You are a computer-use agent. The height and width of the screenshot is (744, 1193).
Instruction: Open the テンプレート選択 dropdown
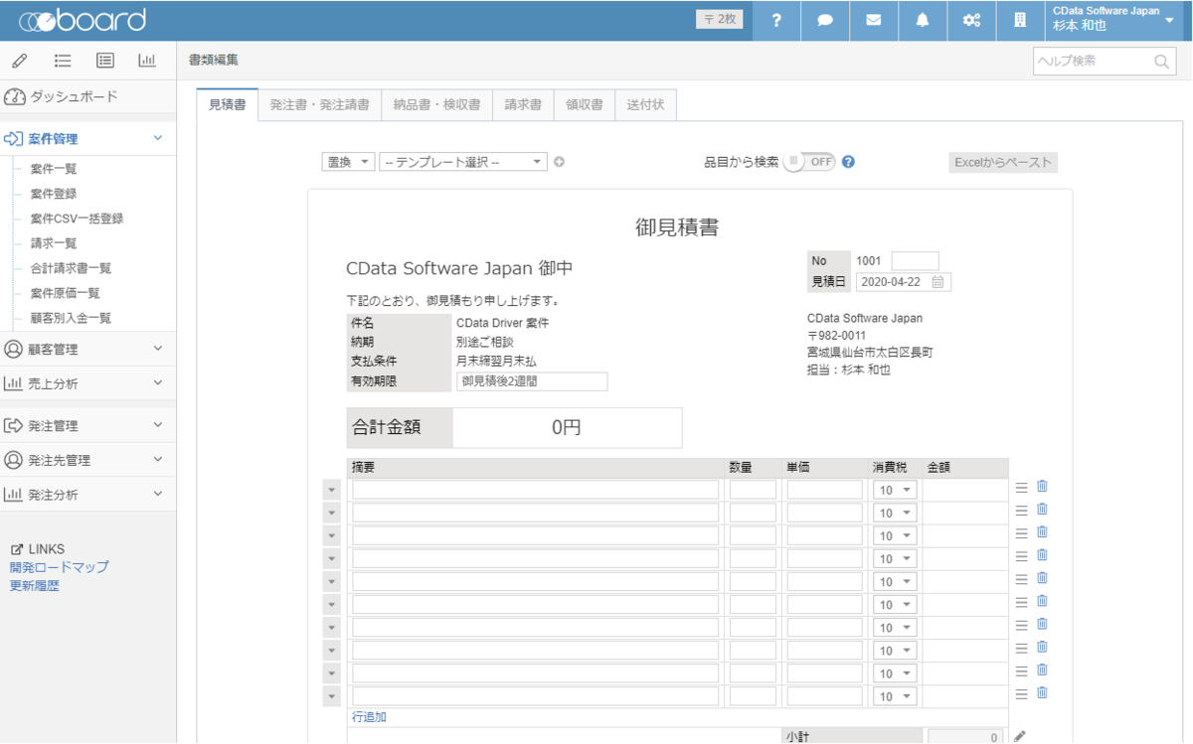[x=463, y=162]
